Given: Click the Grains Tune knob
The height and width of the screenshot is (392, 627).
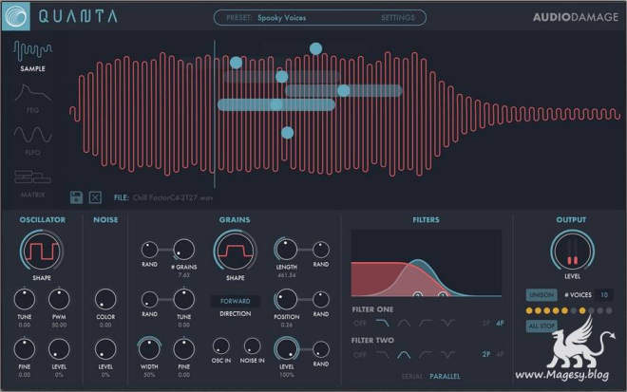Looking at the screenshot, I should tap(184, 299).
